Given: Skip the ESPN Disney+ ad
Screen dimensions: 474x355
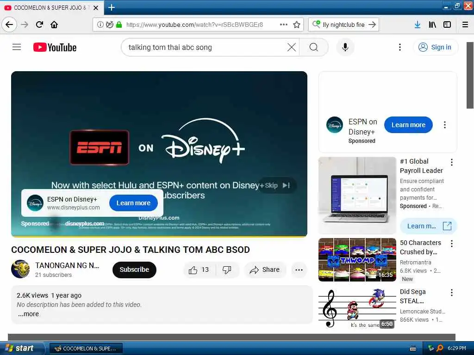Looking at the screenshot, I should [x=277, y=185].
